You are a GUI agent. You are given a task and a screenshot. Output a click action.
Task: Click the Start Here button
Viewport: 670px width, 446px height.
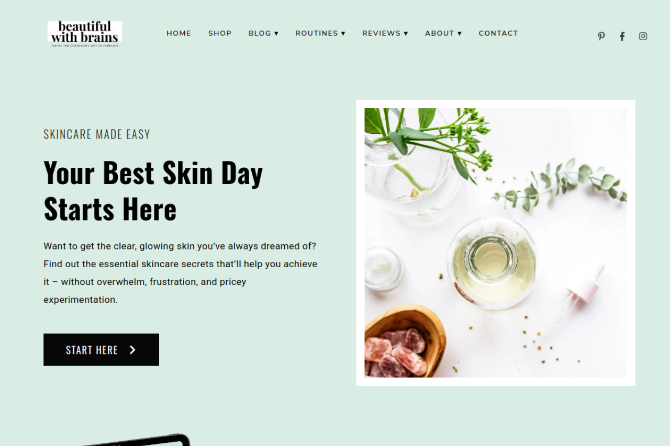click(x=101, y=350)
